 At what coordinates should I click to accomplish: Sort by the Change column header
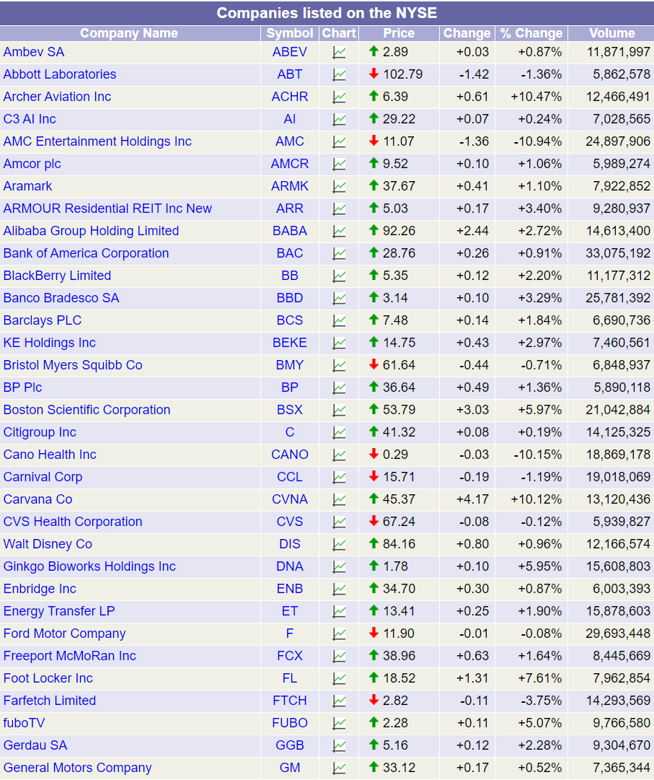pos(467,33)
